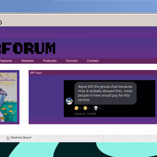Open the Contact page link

(93, 61)
